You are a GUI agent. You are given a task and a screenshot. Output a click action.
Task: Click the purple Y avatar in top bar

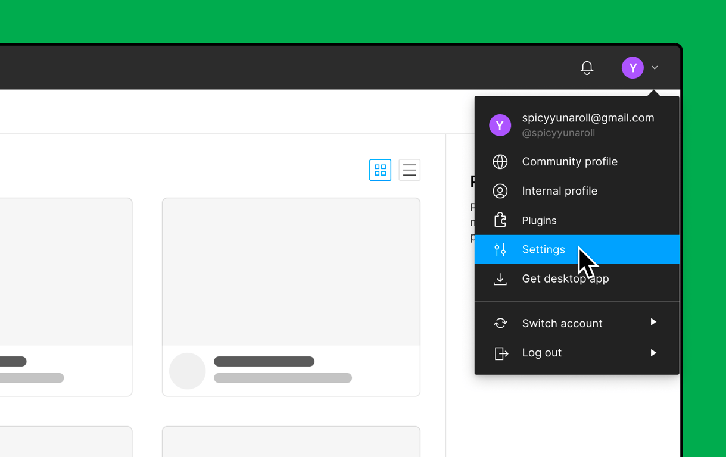[x=632, y=68]
